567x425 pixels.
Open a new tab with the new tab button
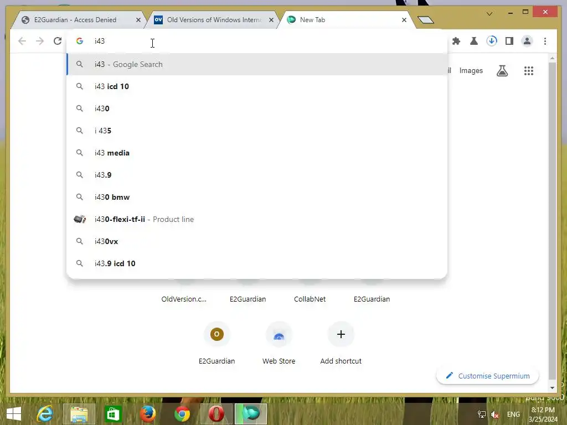[x=426, y=19]
